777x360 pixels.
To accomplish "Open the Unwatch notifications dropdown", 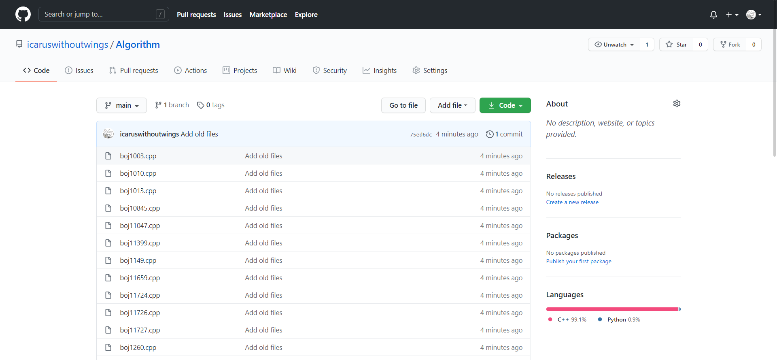I will (x=614, y=45).
